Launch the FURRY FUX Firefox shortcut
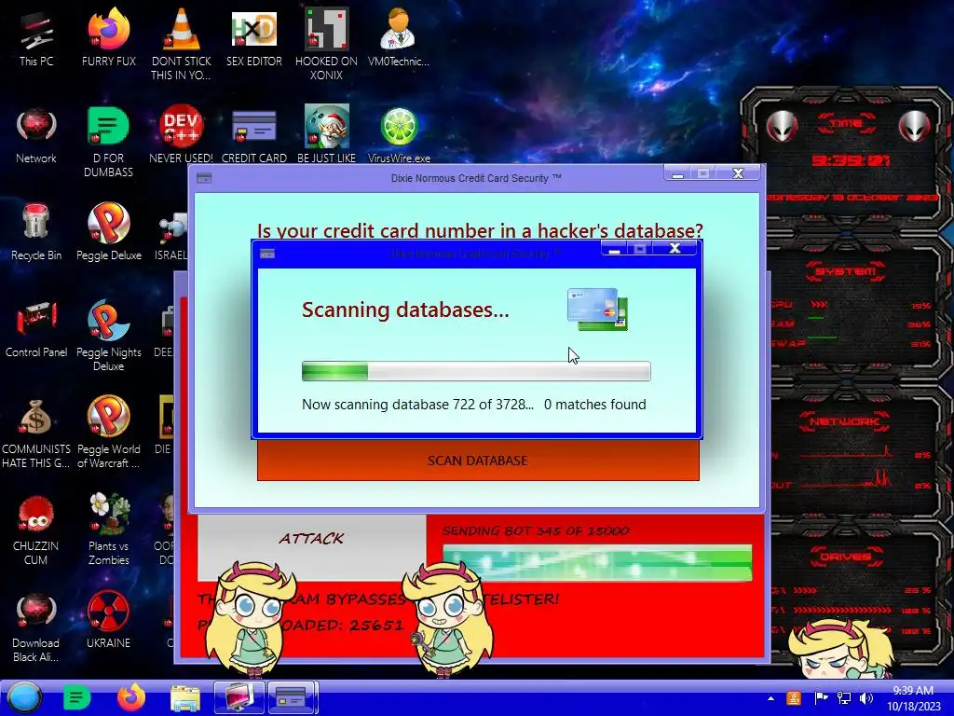 click(x=108, y=37)
